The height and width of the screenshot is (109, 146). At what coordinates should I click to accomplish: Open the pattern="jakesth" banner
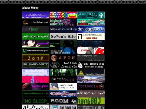pyautogui.click(x=36, y=29)
